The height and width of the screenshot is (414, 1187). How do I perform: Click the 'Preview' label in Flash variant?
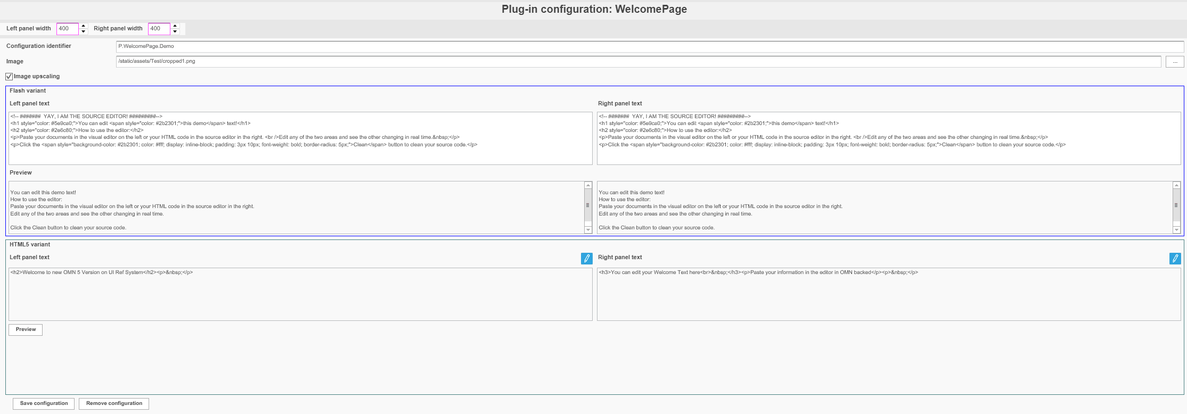tap(21, 173)
